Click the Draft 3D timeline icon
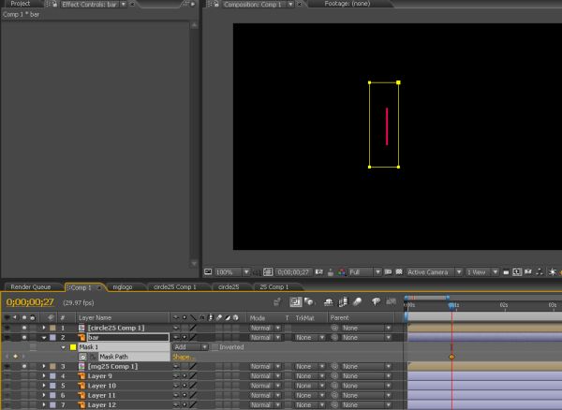 (308, 302)
